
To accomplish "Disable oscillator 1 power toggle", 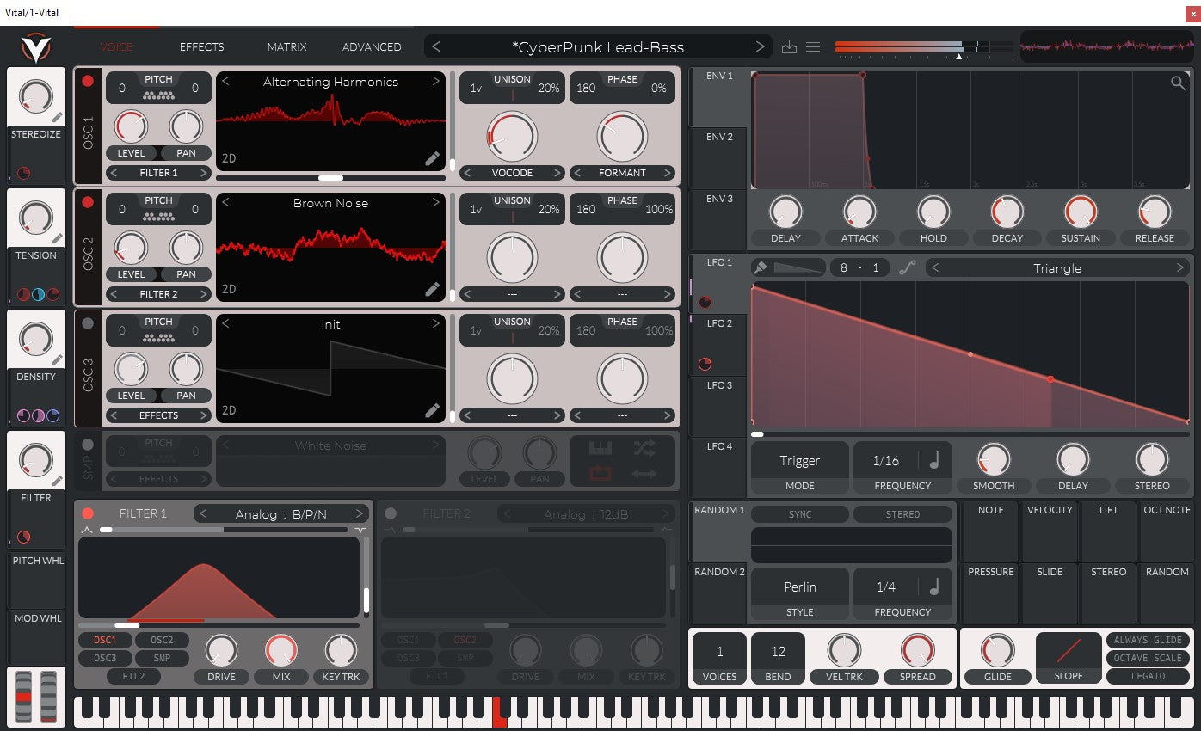I will pyautogui.click(x=88, y=81).
